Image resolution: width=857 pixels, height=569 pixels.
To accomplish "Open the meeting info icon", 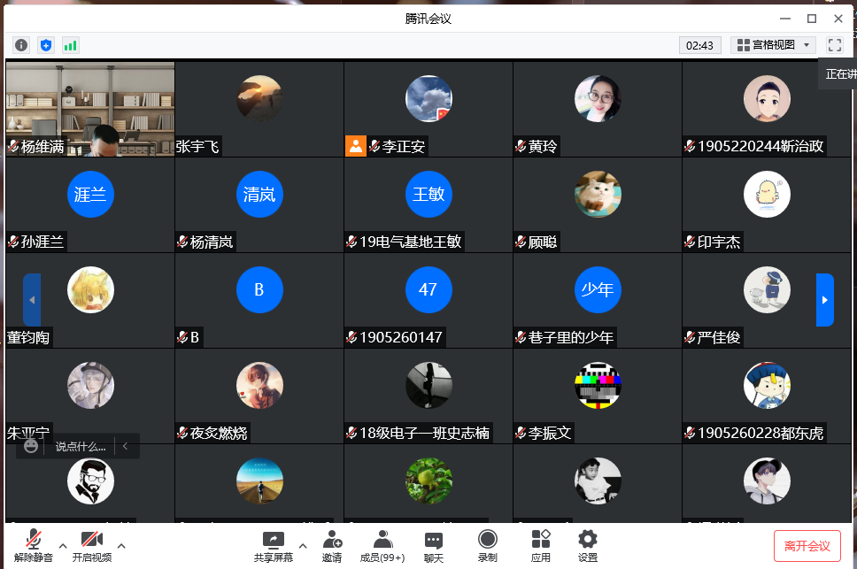I will [21, 45].
